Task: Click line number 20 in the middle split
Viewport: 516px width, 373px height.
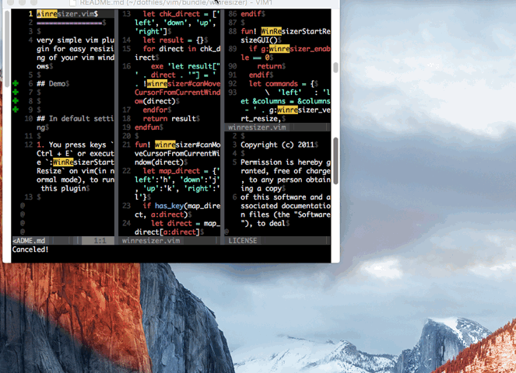Action: click(126, 136)
